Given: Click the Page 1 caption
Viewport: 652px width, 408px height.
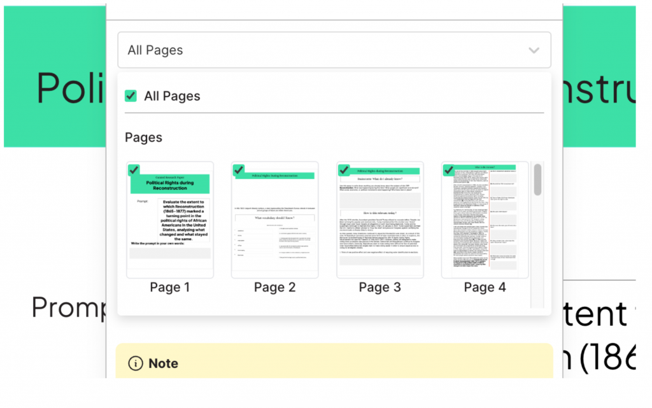Looking at the screenshot, I should click(170, 287).
